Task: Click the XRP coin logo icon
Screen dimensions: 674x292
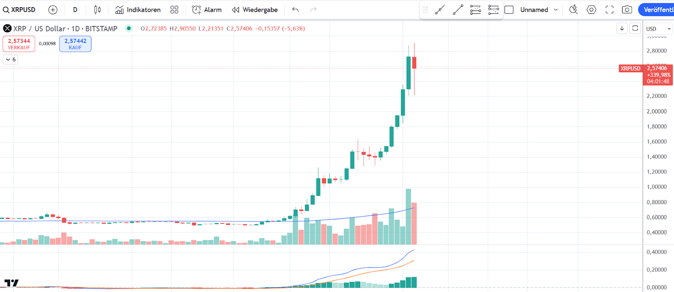Action: pos(7,29)
